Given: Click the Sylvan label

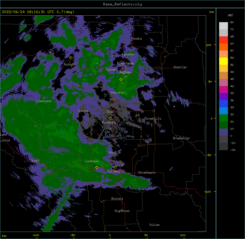Looking at the screenshot, I should click(x=111, y=70).
